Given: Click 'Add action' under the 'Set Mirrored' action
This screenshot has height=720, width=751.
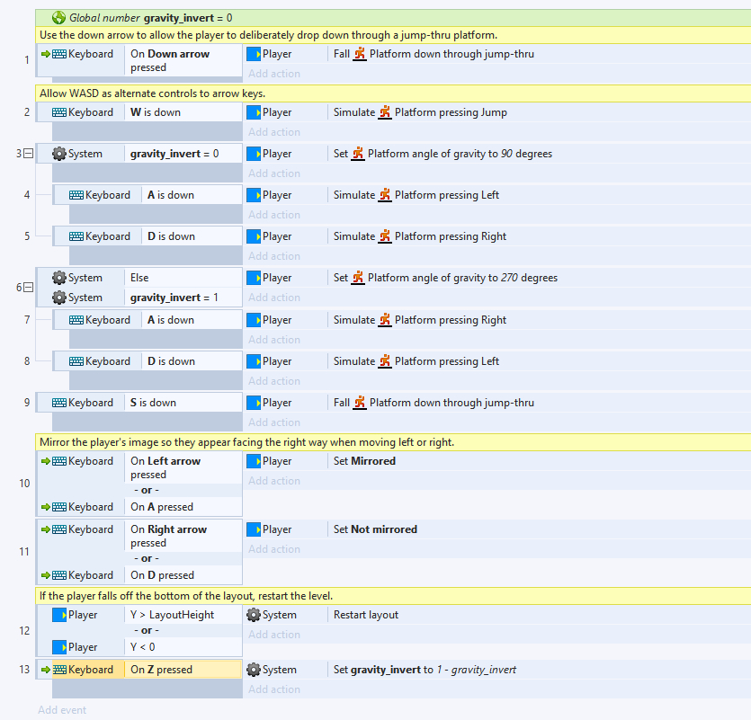Looking at the screenshot, I should pos(274,481).
